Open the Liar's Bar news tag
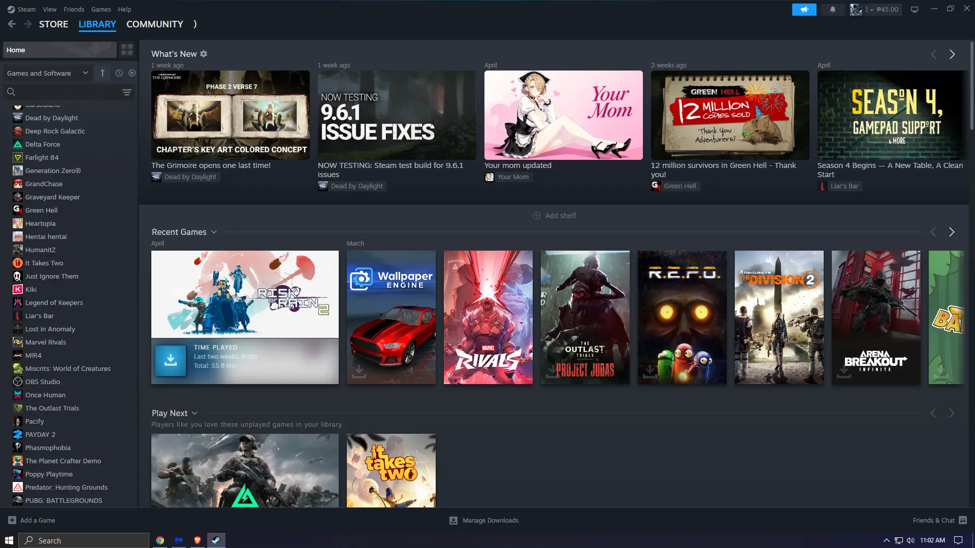The image size is (975, 548). click(x=840, y=186)
